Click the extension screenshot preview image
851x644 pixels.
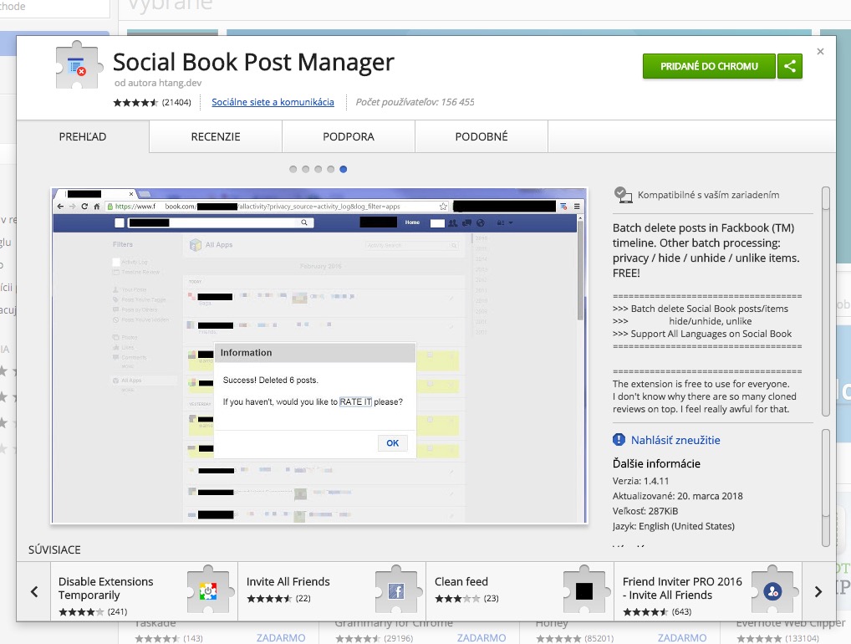pyautogui.click(x=319, y=355)
